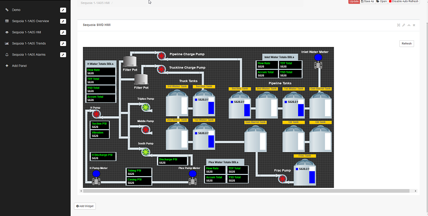Image resolution: width=428 pixels, height=216 pixels.
Task: Open widget settings wrench in panel header
Action: [x=404, y=25]
